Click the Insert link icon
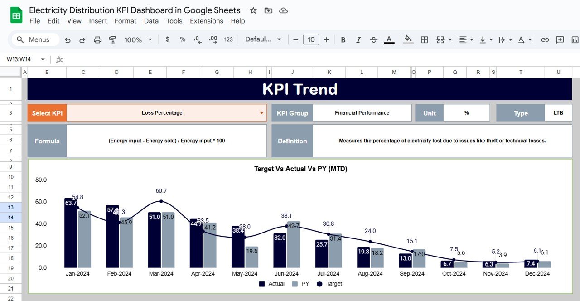The width and height of the screenshot is (580, 301). pyautogui.click(x=545, y=39)
